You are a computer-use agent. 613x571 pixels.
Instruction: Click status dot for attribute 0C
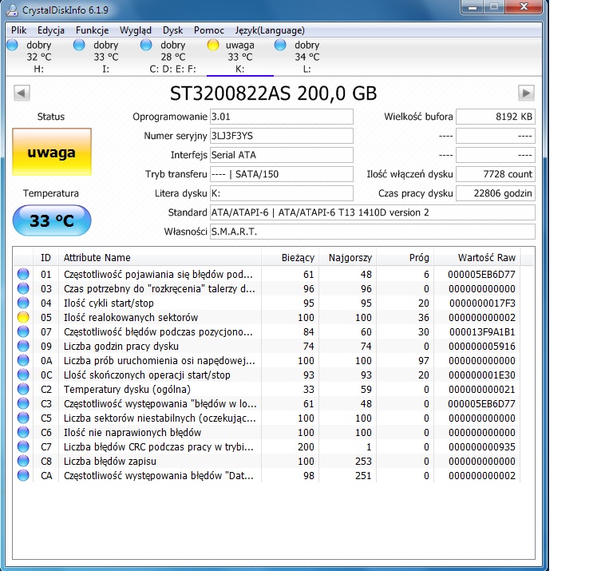(23, 375)
